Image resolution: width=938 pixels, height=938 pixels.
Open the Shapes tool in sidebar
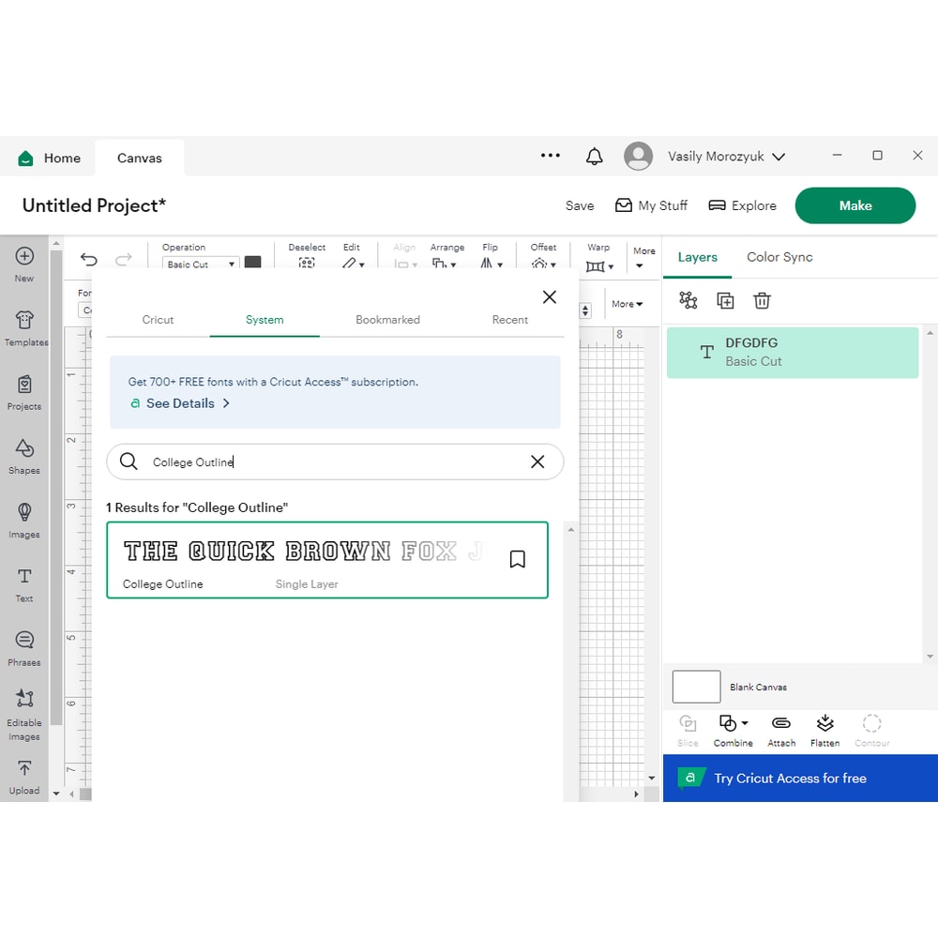[24, 448]
